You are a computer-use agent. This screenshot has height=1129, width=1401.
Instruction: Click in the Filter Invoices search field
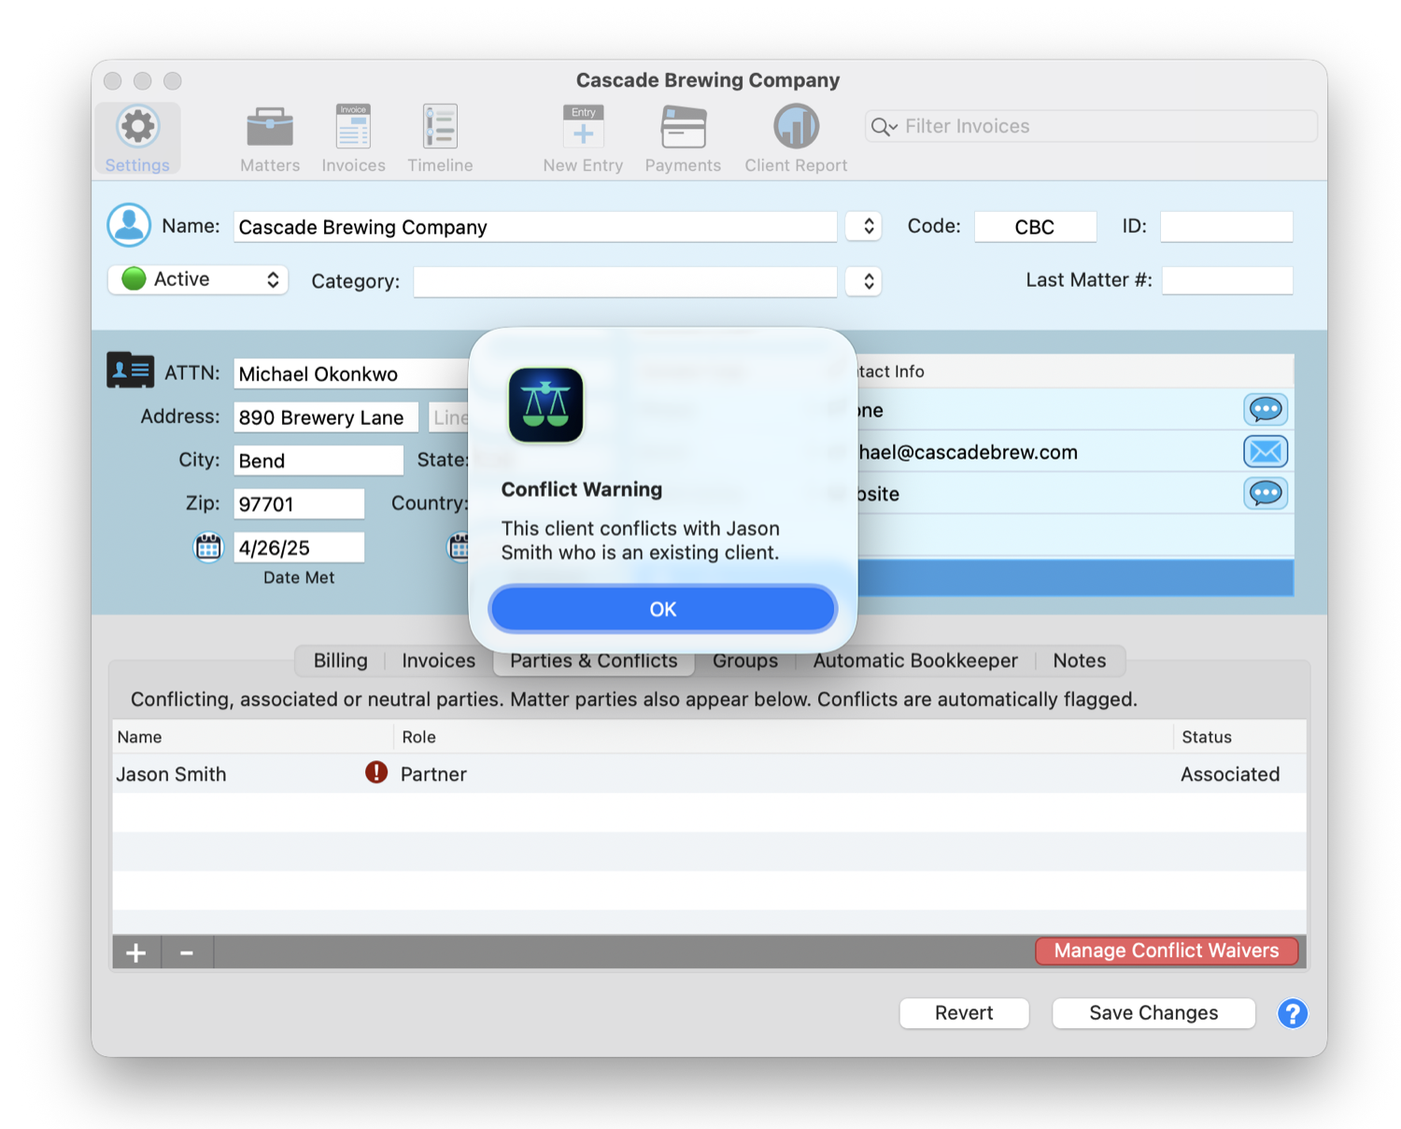click(1091, 126)
